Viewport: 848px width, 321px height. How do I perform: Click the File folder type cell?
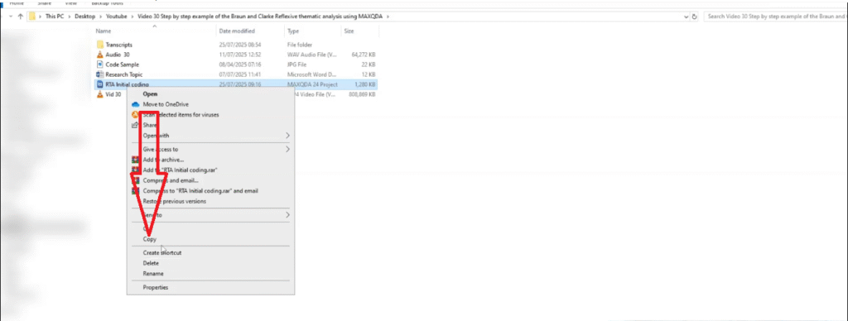[x=300, y=45]
